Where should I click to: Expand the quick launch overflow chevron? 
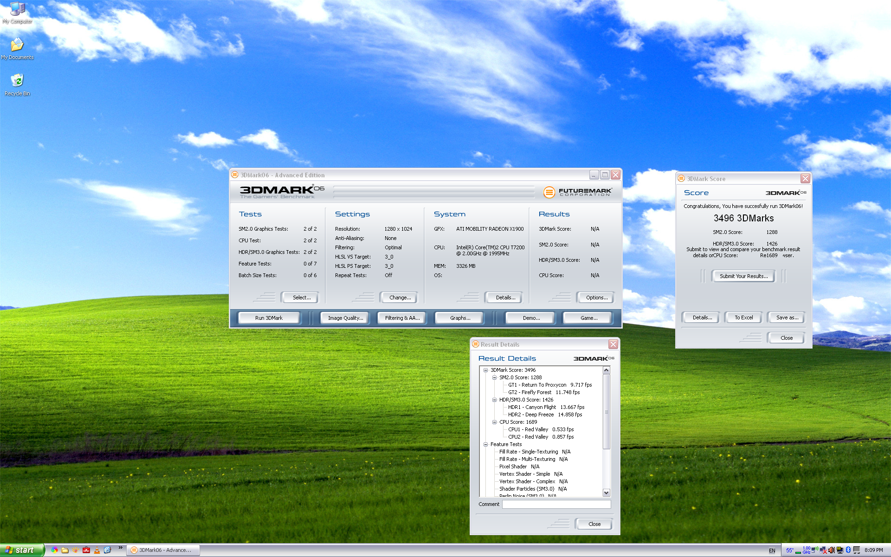pyautogui.click(x=120, y=548)
